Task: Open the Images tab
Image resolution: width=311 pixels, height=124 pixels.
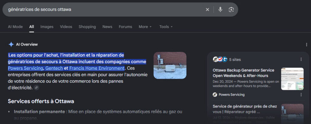Action: (47, 27)
